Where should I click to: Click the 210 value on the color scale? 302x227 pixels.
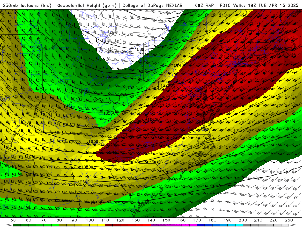click(x=258, y=220)
